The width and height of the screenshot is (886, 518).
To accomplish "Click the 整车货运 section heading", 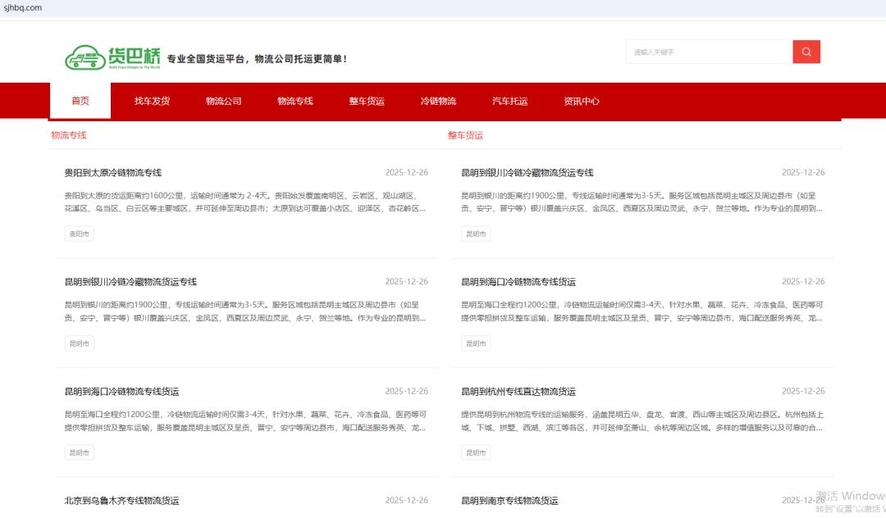I will 465,135.
